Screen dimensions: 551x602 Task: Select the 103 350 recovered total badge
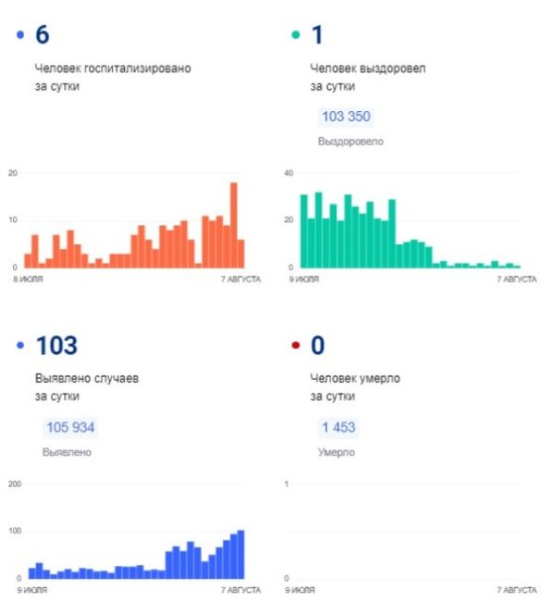(x=346, y=117)
